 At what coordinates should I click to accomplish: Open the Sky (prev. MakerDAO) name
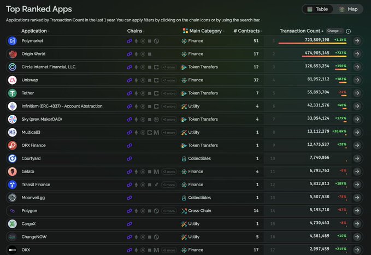pyautogui.click(x=42, y=119)
